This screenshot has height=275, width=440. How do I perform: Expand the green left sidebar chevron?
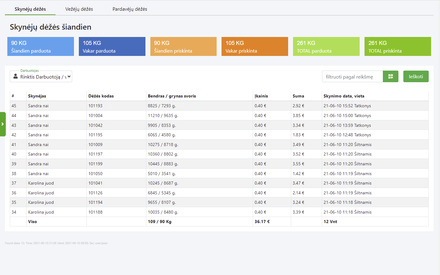click(3, 124)
